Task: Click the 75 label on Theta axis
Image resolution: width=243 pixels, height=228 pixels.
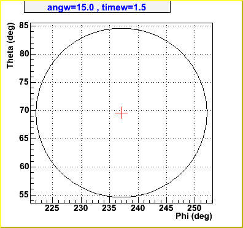Action: coord(24,82)
